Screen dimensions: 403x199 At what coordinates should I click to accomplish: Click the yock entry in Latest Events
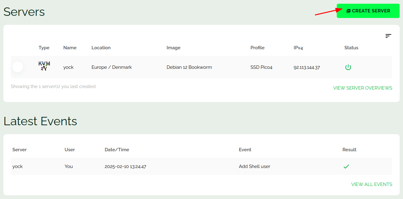point(18,166)
